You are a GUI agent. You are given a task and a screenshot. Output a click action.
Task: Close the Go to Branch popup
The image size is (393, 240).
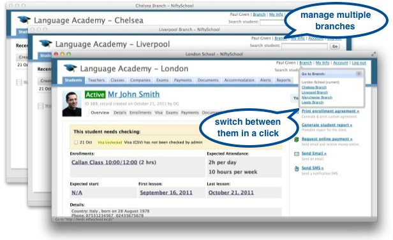click(359, 74)
